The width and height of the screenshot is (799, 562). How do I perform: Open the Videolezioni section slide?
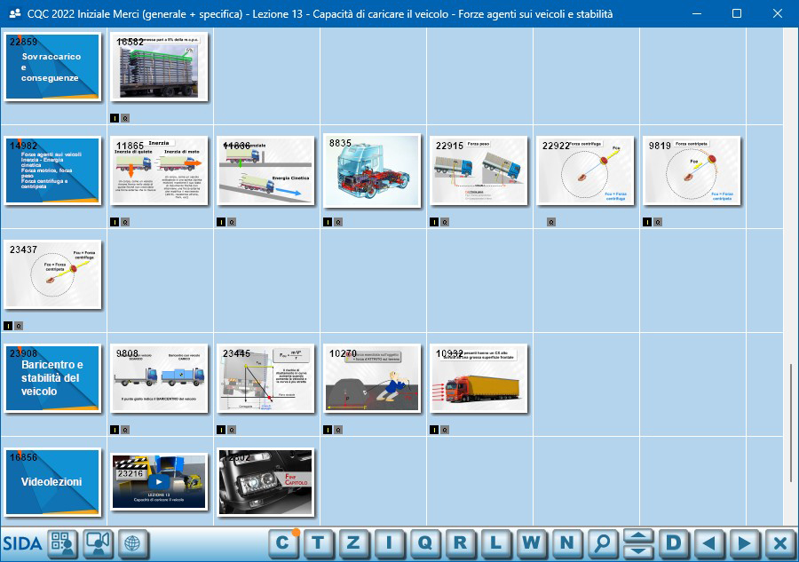(x=52, y=482)
